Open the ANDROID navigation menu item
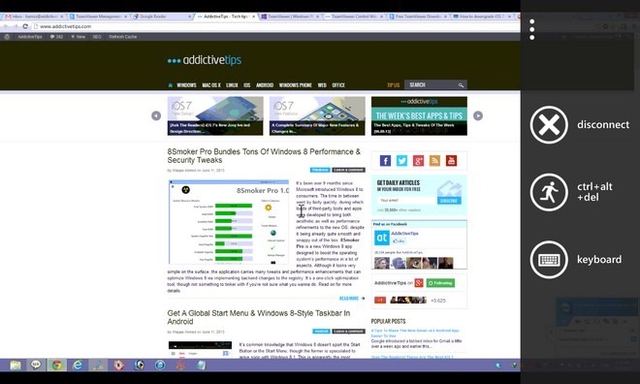The height and width of the screenshot is (384, 640). pos(265,85)
